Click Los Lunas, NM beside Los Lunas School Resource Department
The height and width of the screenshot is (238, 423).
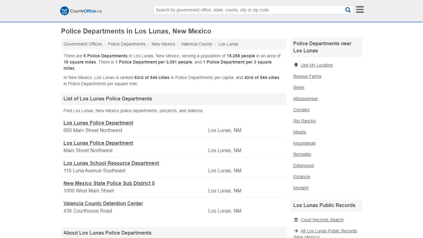[x=225, y=171]
